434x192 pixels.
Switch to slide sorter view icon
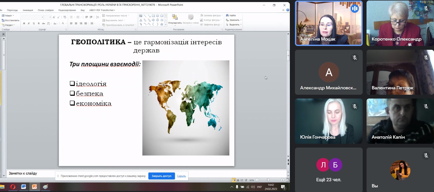click(x=238, y=180)
